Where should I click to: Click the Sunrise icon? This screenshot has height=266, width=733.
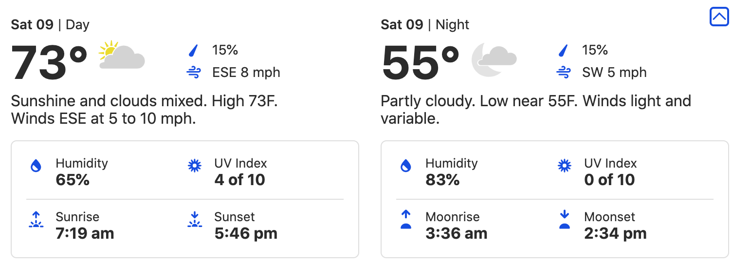[36, 220]
